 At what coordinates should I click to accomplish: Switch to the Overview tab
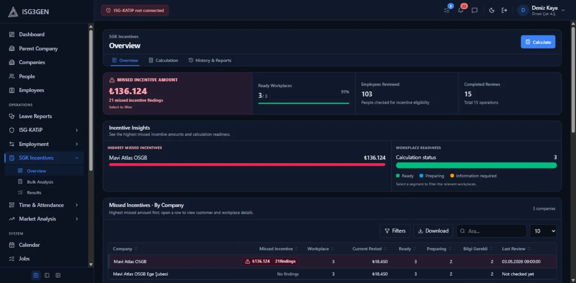pyautogui.click(x=125, y=60)
